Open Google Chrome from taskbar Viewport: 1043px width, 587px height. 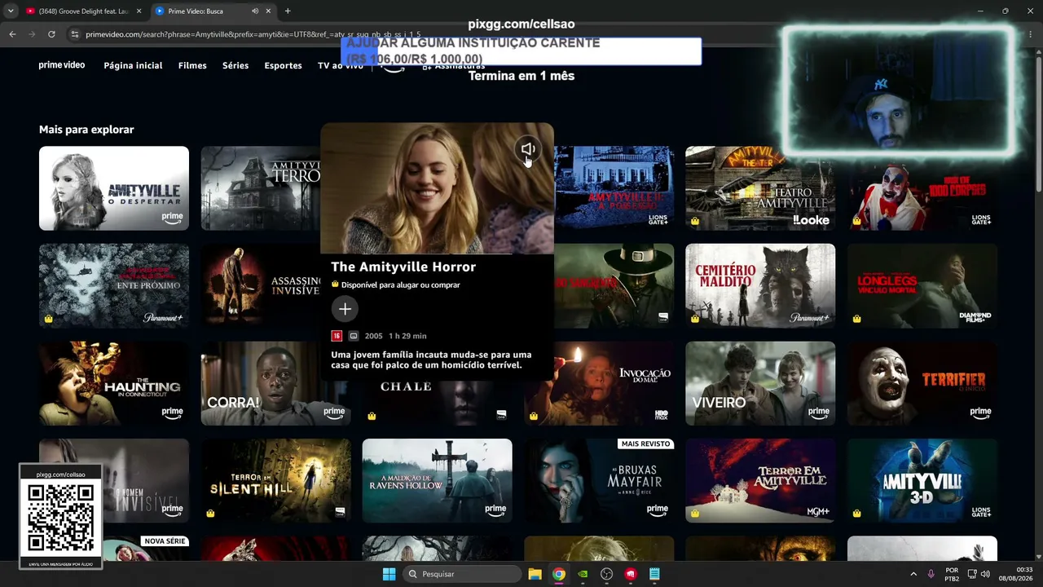pyautogui.click(x=558, y=574)
